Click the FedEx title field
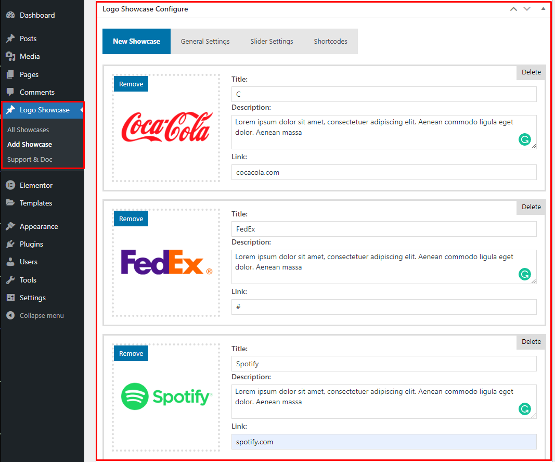This screenshot has width=555, height=462. 384,229
